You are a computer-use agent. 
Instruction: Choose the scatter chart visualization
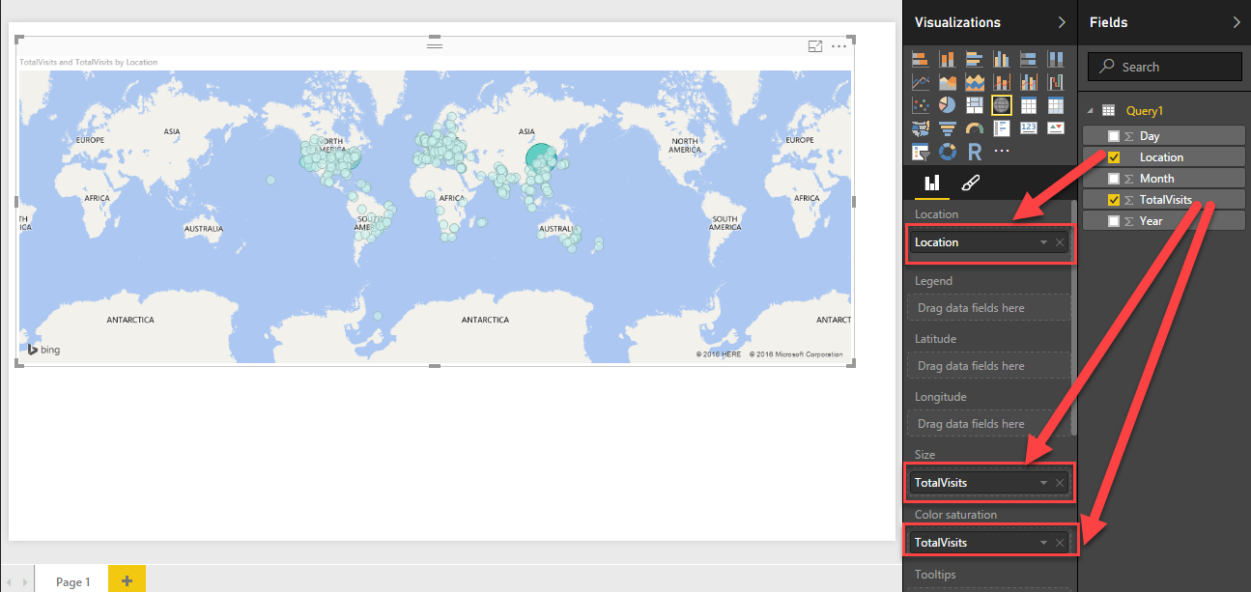pyautogui.click(x=921, y=105)
